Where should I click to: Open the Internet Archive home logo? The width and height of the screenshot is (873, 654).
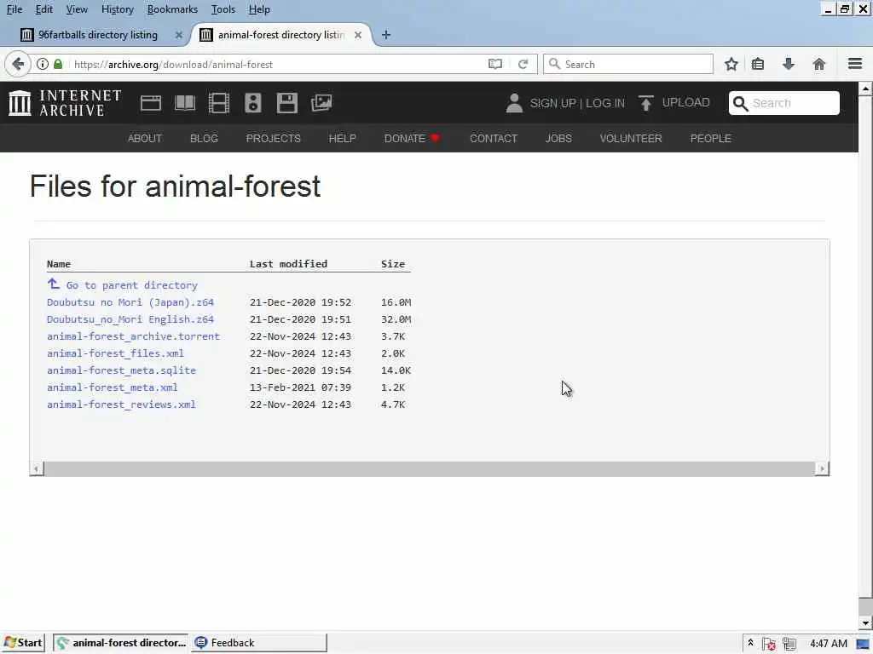pyautogui.click(x=65, y=103)
